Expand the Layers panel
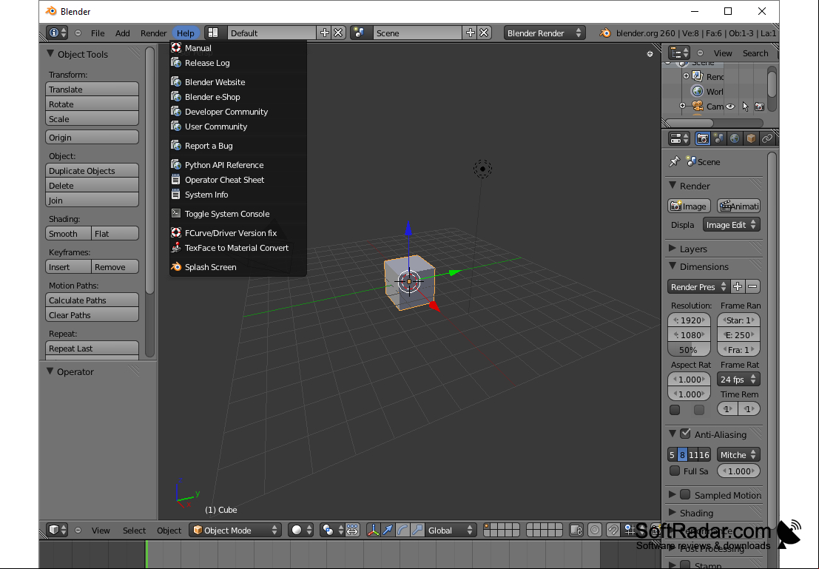 tap(673, 248)
